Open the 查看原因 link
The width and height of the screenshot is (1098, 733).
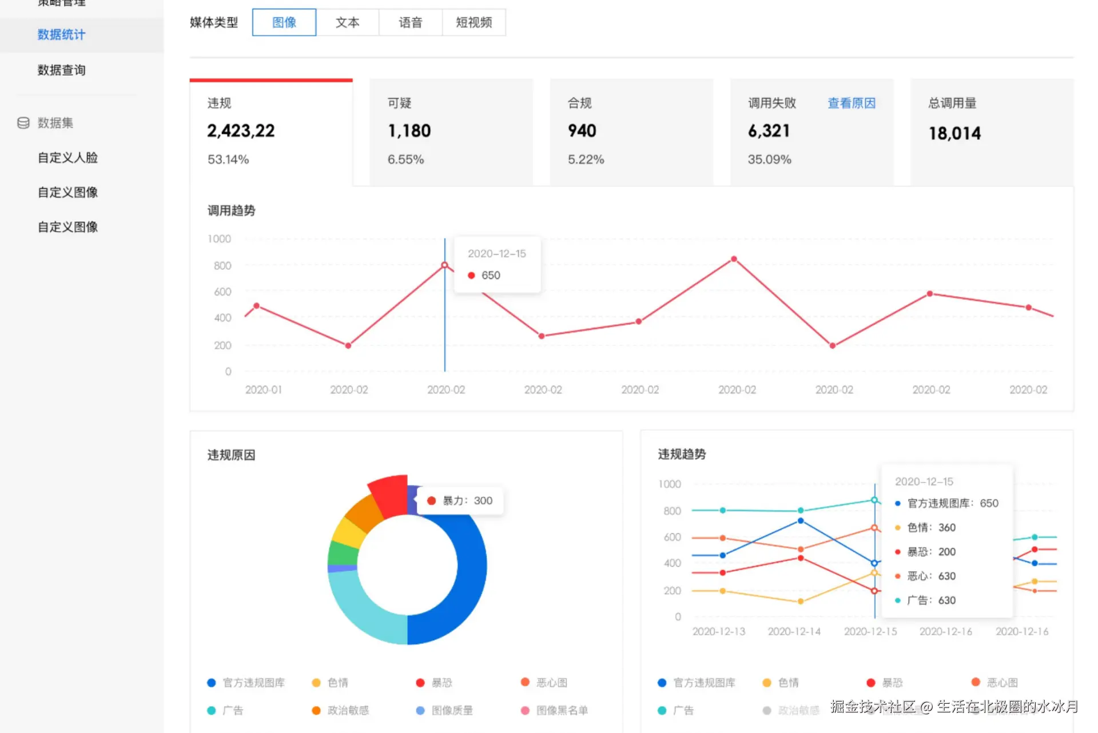pyautogui.click(x=851, y=103)
